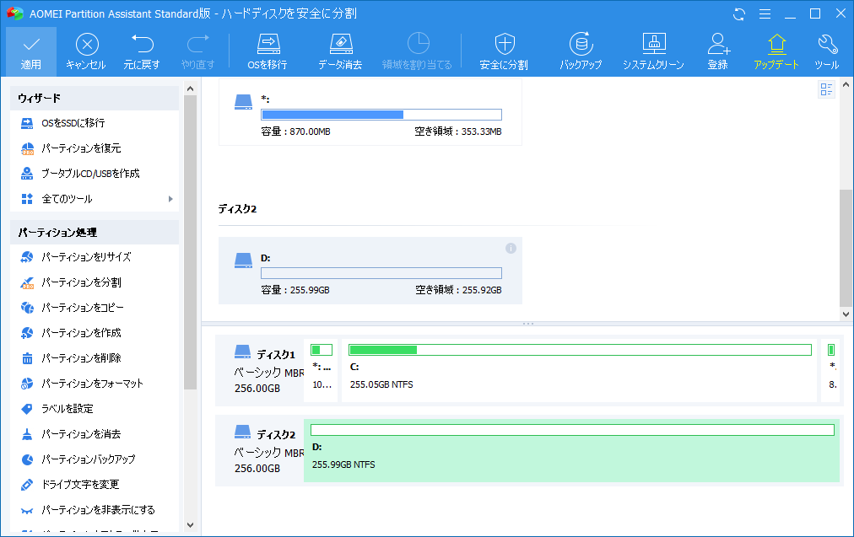Click the ディスク2 heading in list
854x537 pixels.
tap(237, 209)
